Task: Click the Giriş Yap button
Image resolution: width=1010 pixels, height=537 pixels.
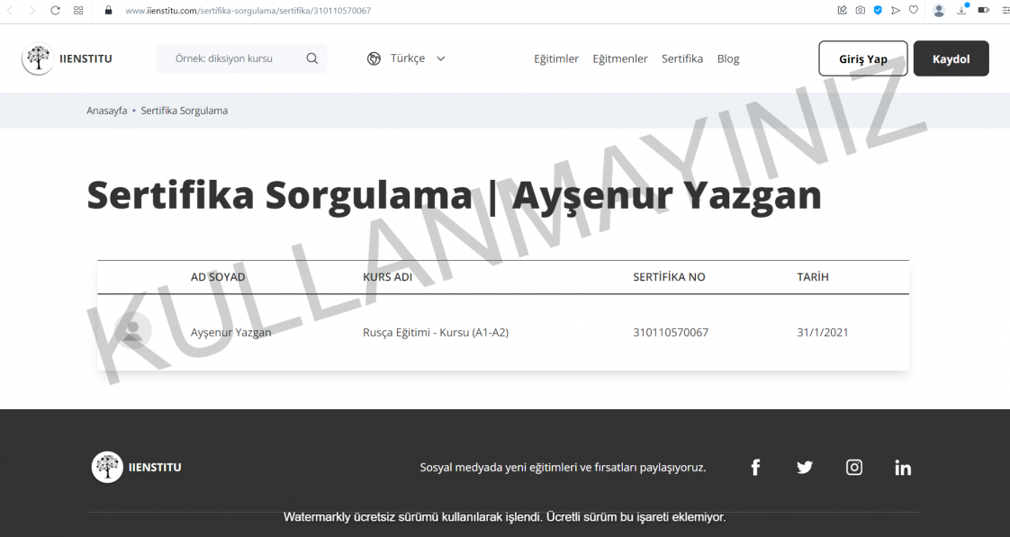Action: click(x=862, y=58)
